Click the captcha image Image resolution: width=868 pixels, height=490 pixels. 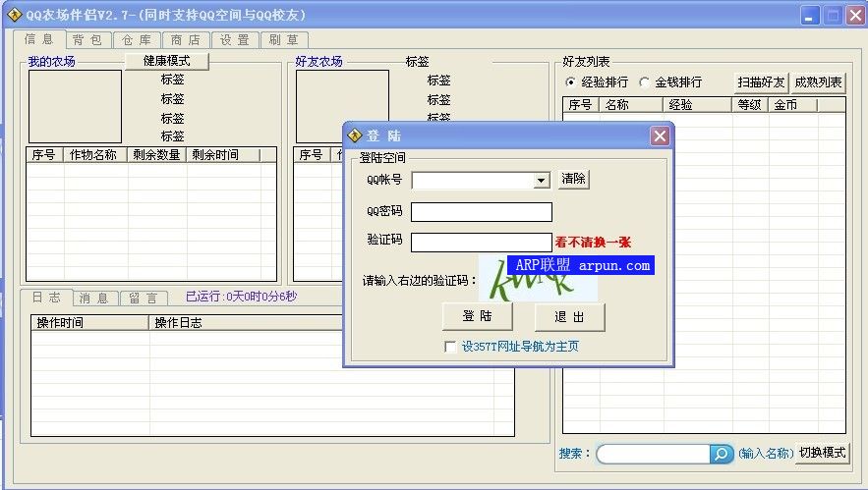(x=538, y=278)
